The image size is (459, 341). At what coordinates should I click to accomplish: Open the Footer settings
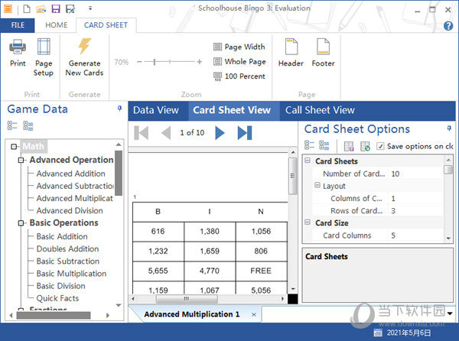[x=323, y=53]
